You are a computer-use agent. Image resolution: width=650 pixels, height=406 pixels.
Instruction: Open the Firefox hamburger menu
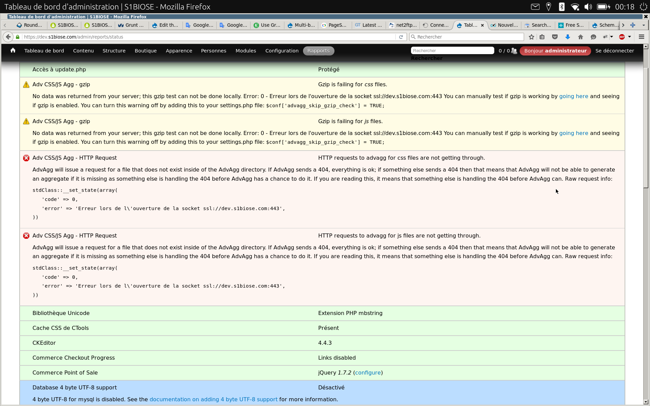tap(641, 37)
